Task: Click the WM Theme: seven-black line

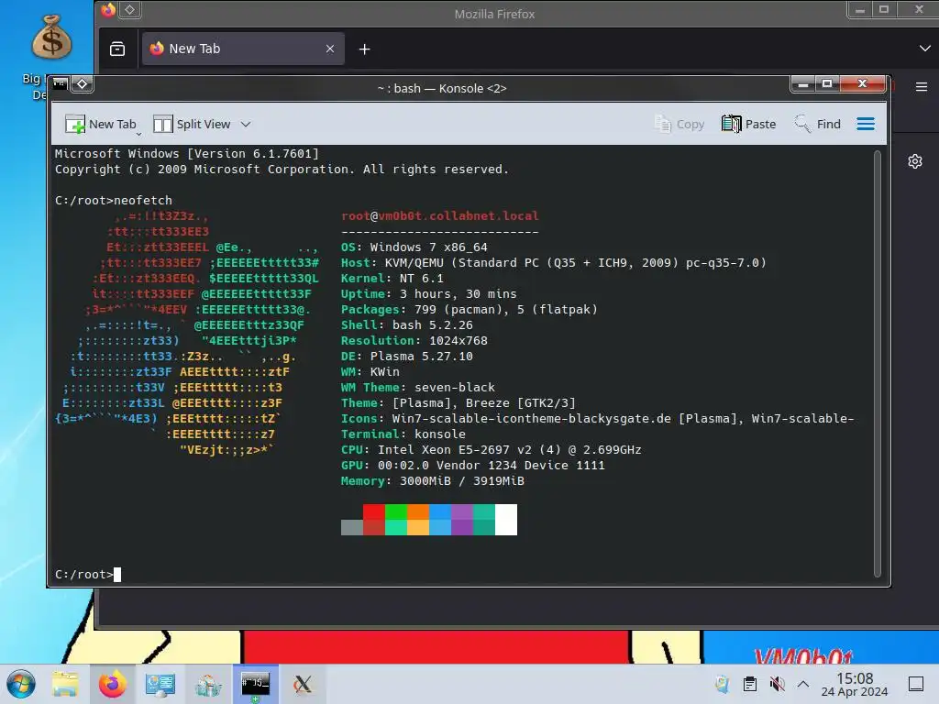Action: 418,387
